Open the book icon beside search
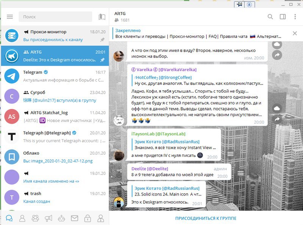The width and height of the screenshot is (303, 225). pos(102,17)
